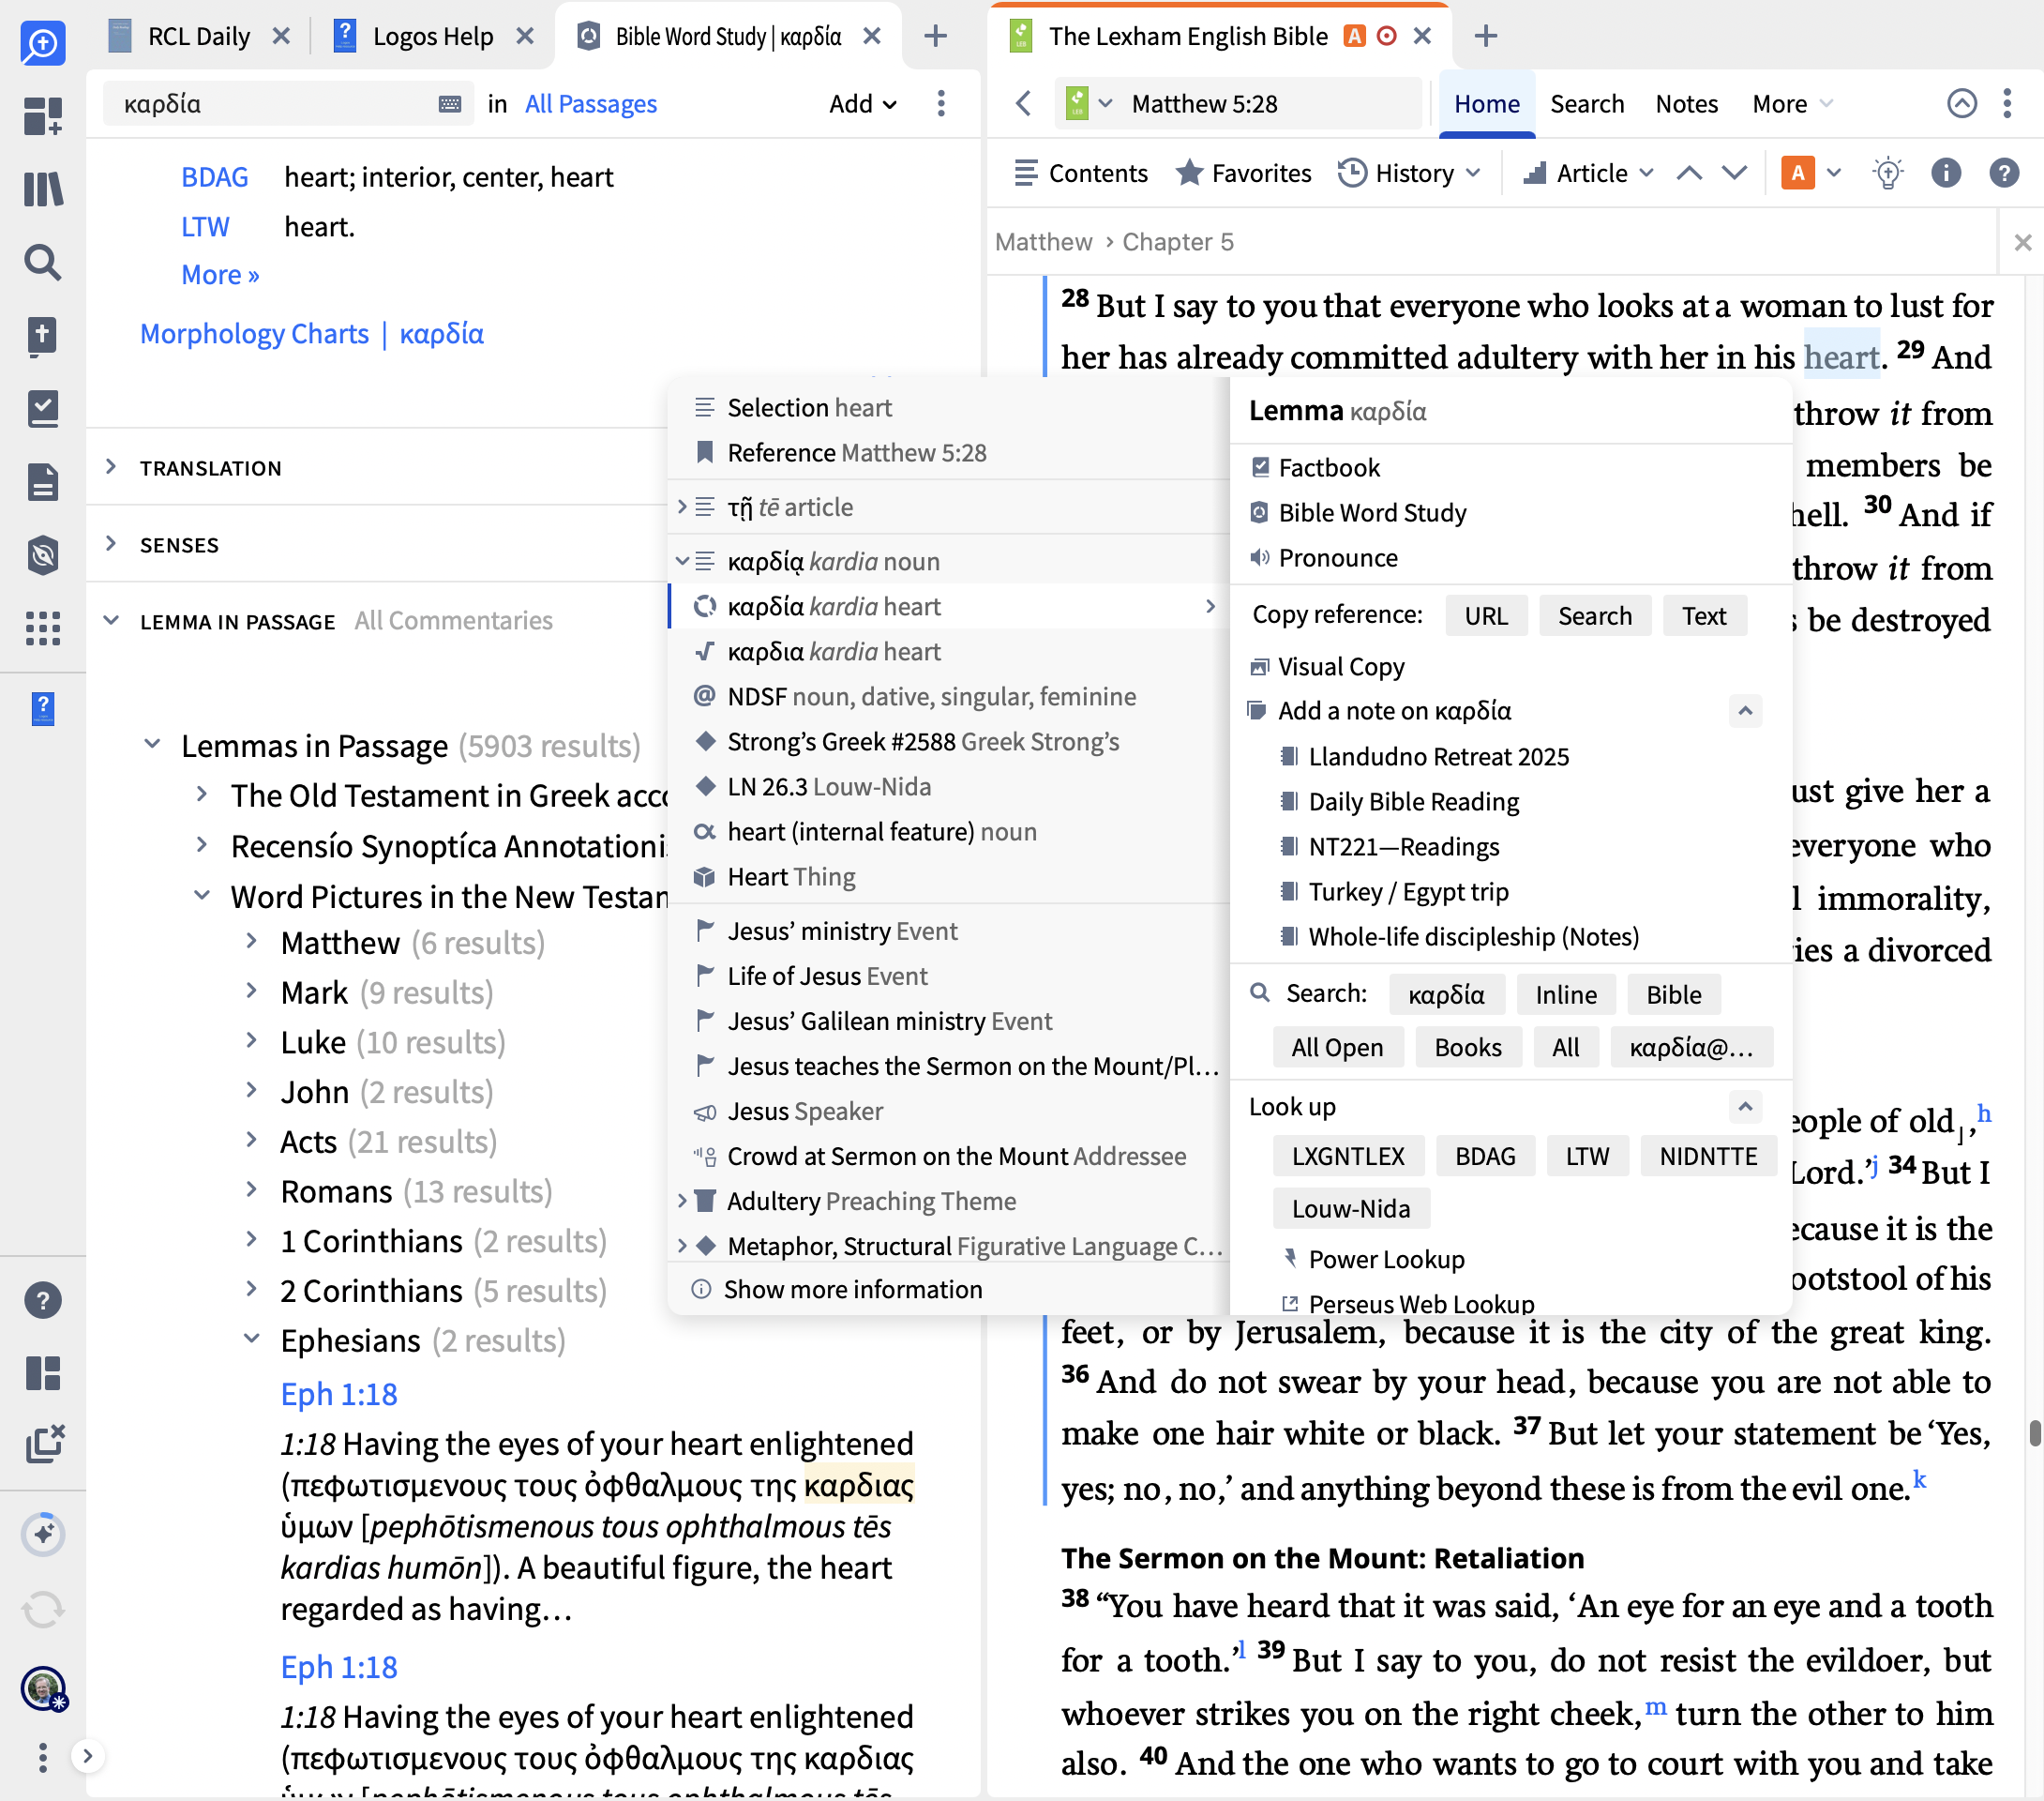Click the toolbar help question icon
2044x1801 pixels.
[2004, 174]
